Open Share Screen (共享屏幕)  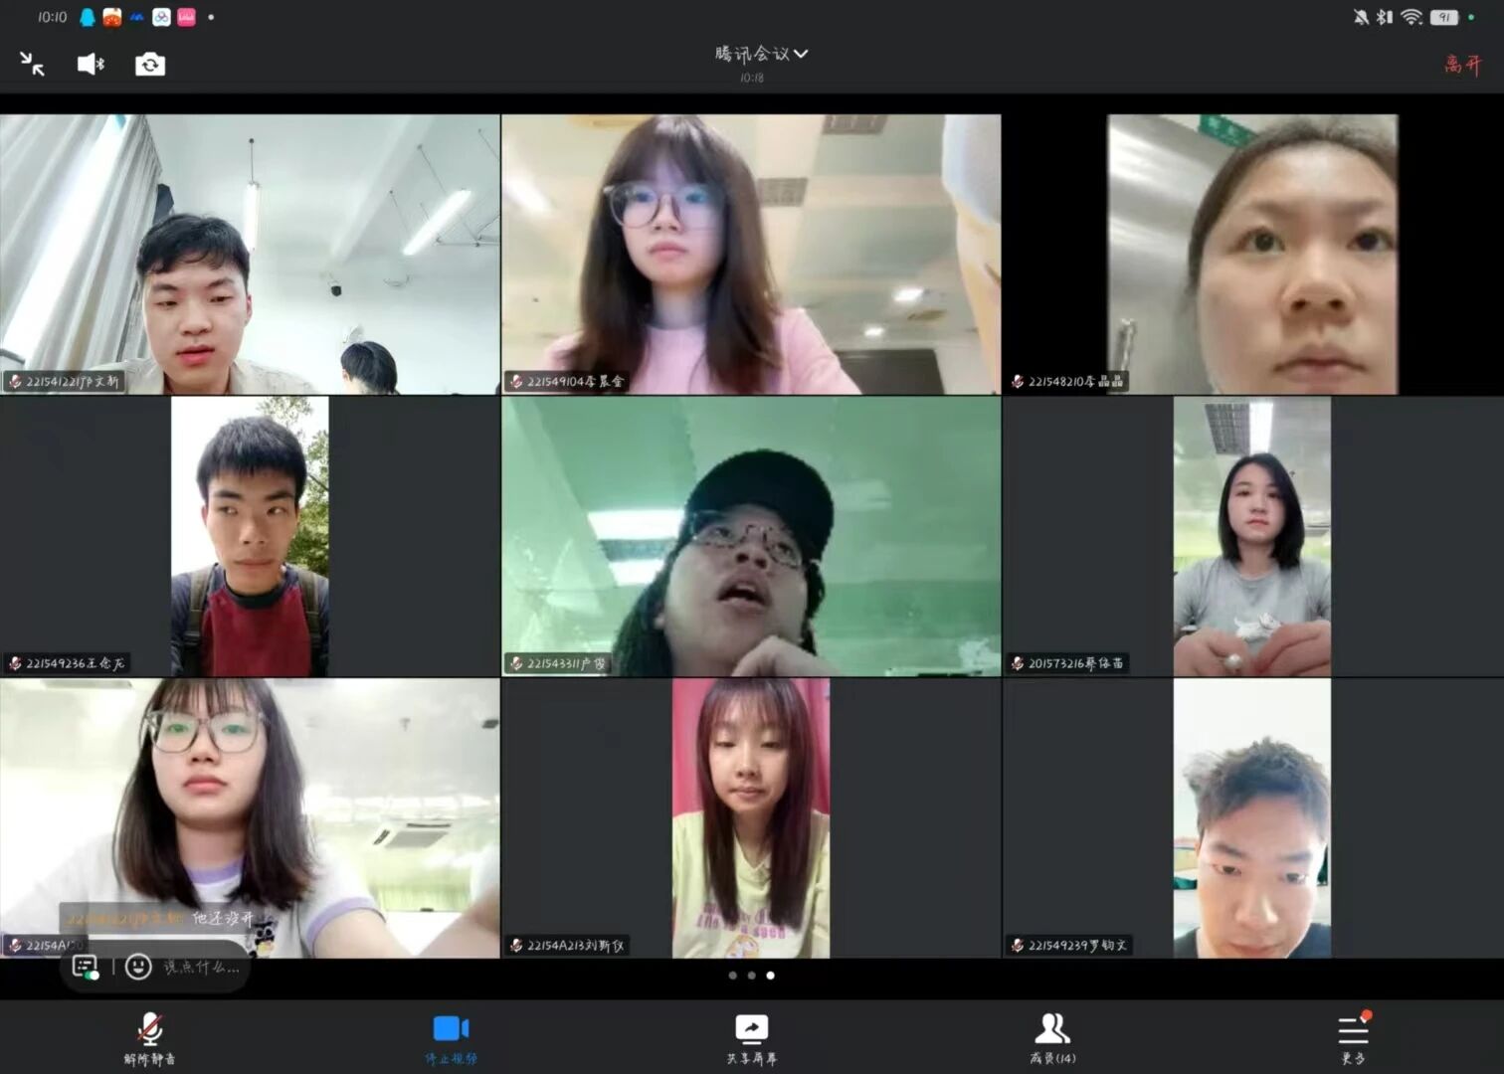(x=751, y=1037)
